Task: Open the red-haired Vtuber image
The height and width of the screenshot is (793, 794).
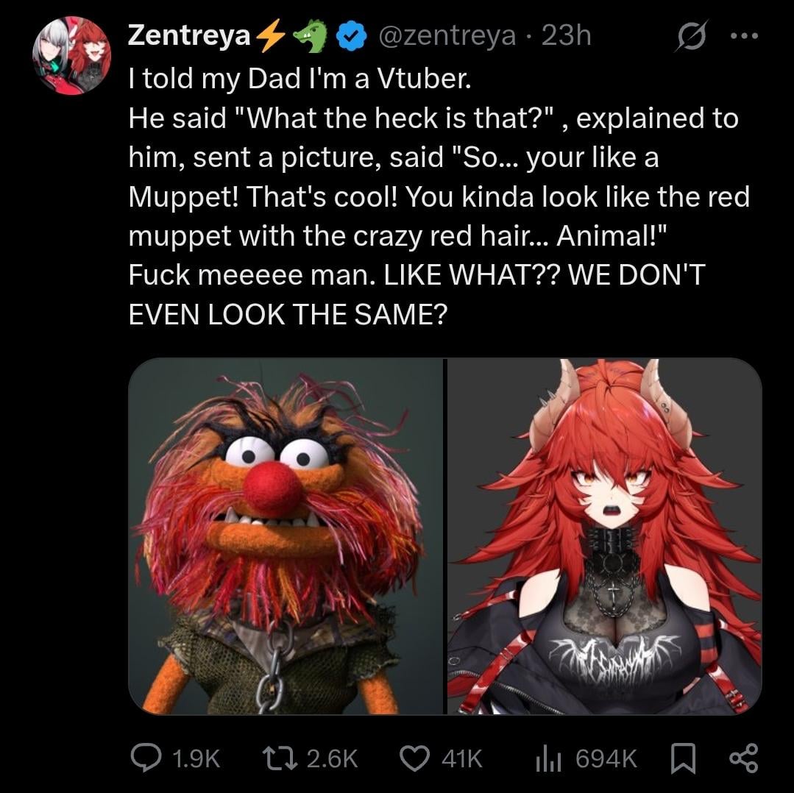Action: click(604, 536)
